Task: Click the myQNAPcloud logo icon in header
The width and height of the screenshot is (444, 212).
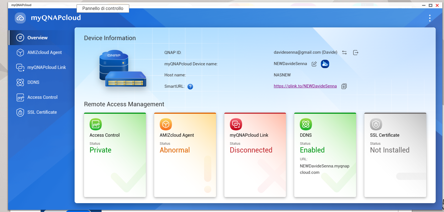Action: point(20,18)
